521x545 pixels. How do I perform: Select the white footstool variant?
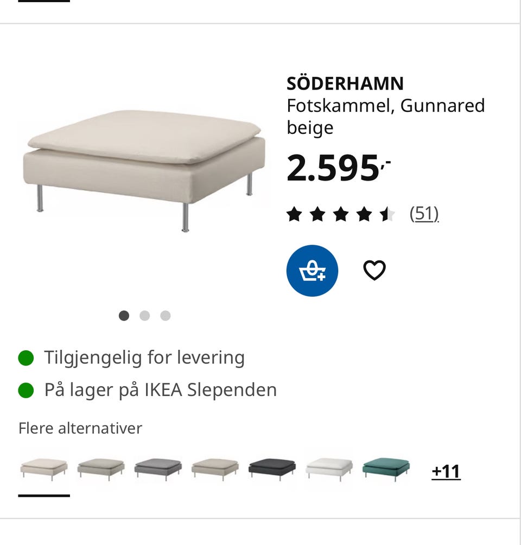(x=329, y=469)
